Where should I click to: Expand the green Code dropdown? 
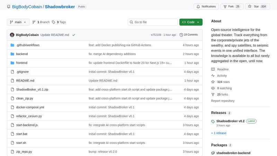tap(191, 22)
